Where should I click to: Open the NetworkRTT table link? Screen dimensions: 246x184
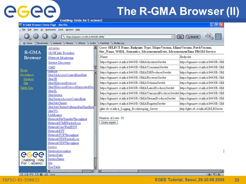pos(56,131)
